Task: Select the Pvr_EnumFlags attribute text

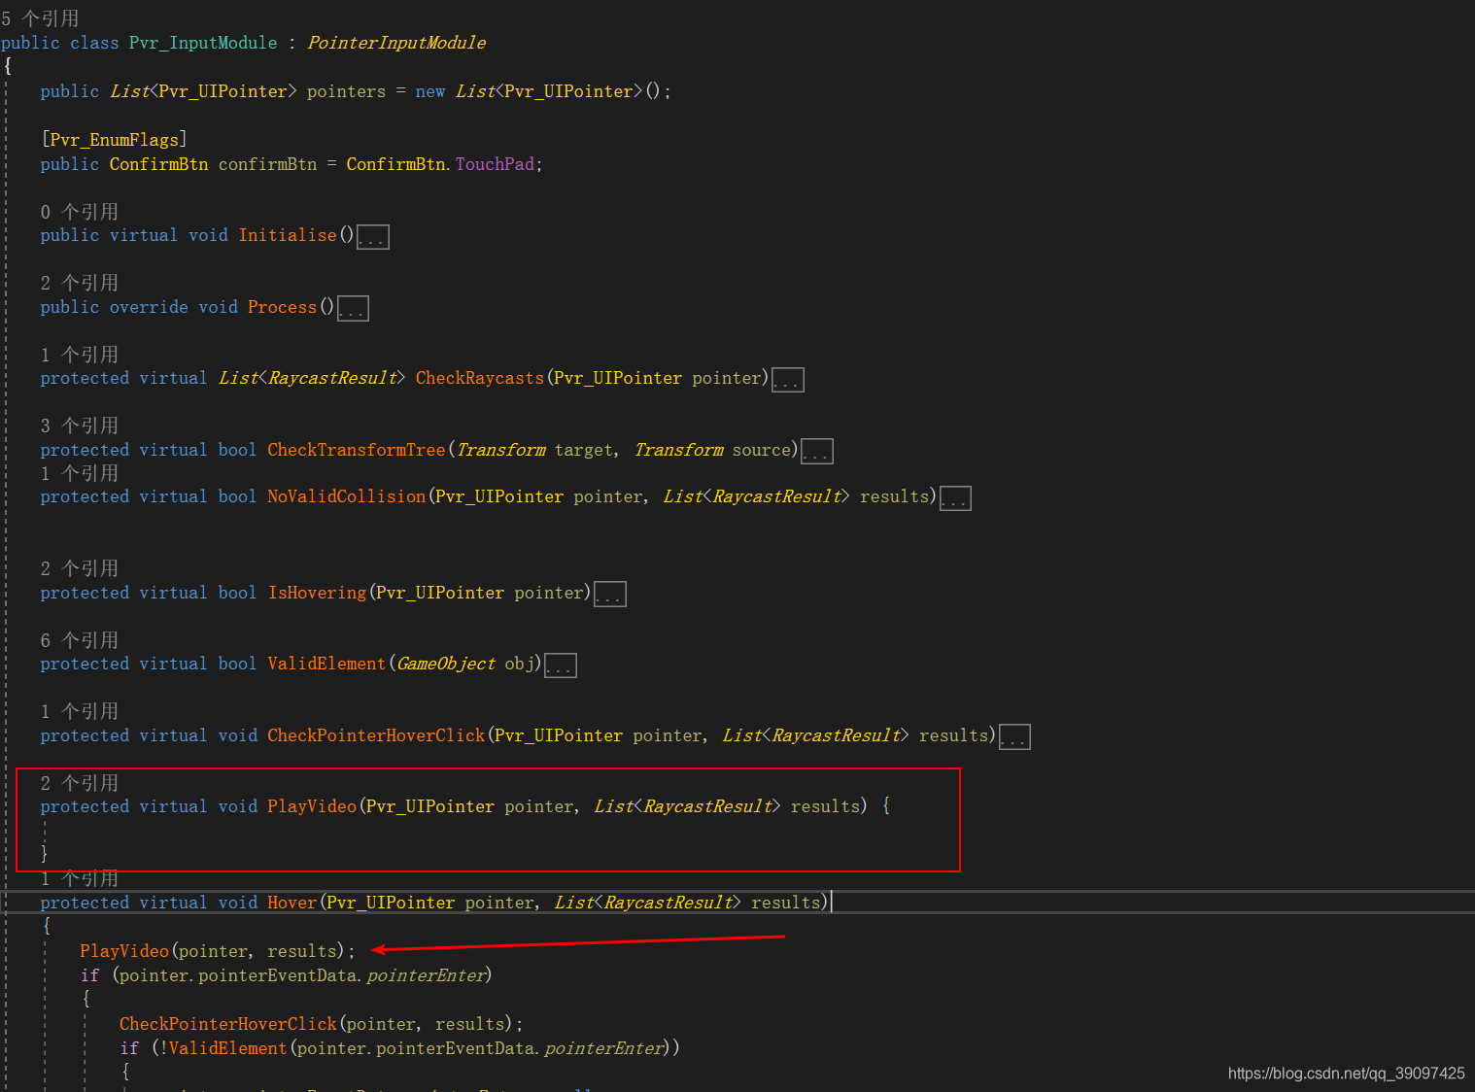Action: [114, 139]
